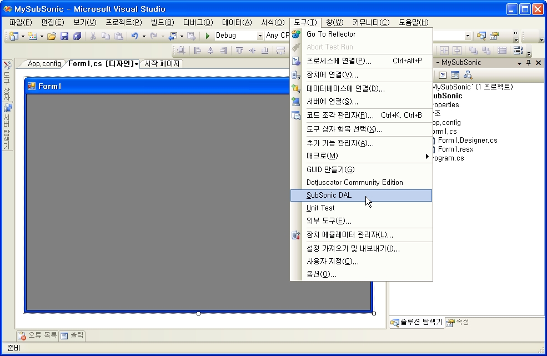Click the Add New Item toolbar icon
The image size is (547, 356).
[33, 36]
